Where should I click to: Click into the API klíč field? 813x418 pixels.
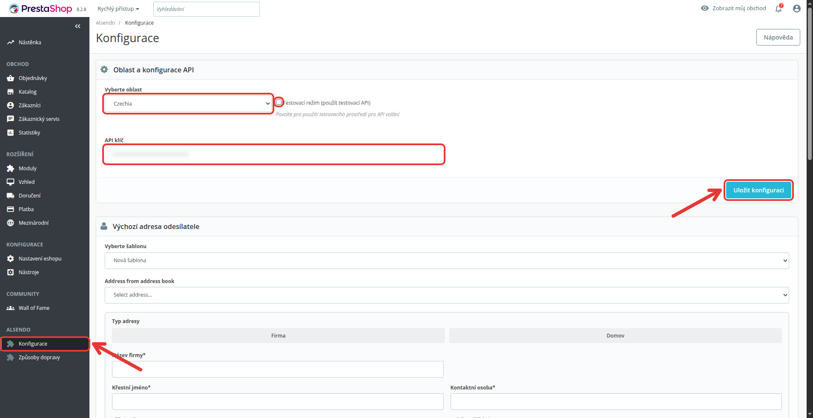click(x=274, y=154)
